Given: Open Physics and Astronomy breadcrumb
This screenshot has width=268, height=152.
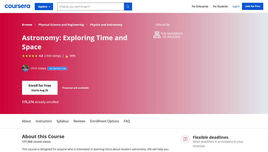Looking at the screenshot, I should click(x=106, y=25).
